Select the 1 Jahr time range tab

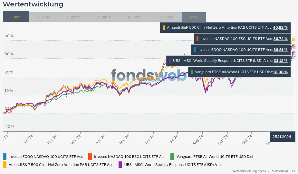coord(16,17)
